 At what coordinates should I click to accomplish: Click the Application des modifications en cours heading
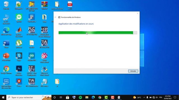pyautogui.click(x=76, y=24)
